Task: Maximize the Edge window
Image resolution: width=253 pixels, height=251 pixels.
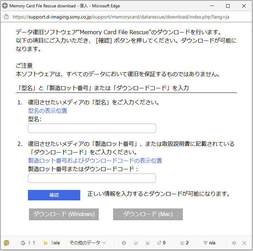Action: tap(228, 6)
